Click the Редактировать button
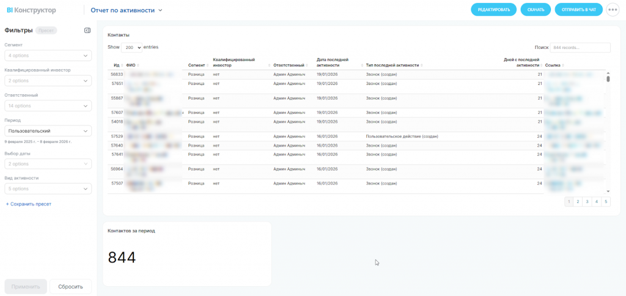Viewport: 626px width, 296px height. 493,10
